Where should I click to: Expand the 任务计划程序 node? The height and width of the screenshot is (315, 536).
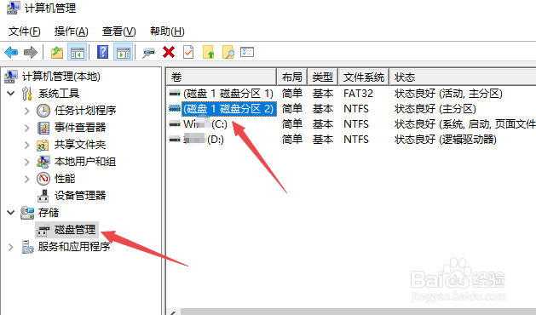point(27,111)
